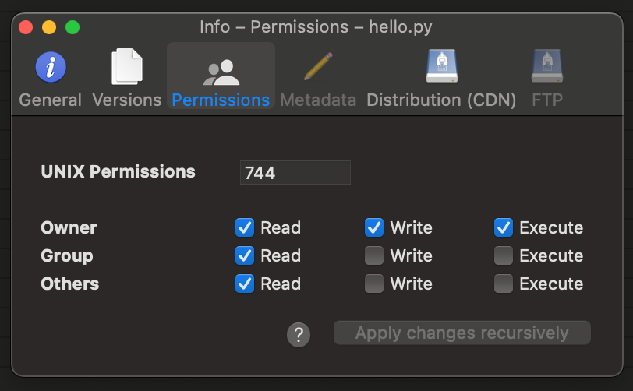Select the Permissions people icon
The height and width of the screenshot is (391, 633).
pyautogui.click(x=221, y=72)
